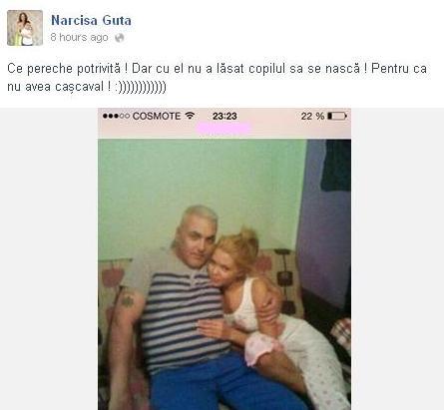Click the pink blurred bar under the clock

[223, 129]
